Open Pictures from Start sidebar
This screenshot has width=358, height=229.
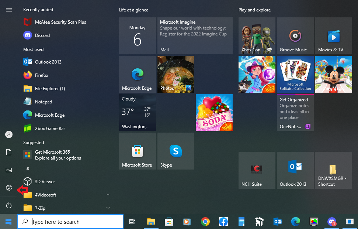click(9, 170)
